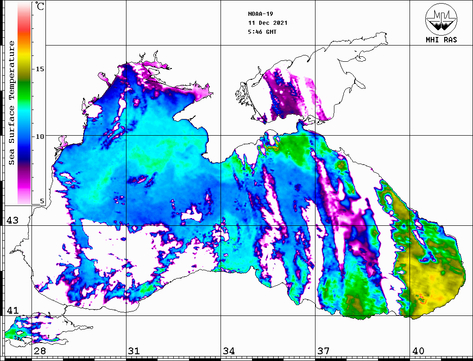473x361 pixels.
Task: Click the '10' tick on temperature scale
Action: (40, 137)
